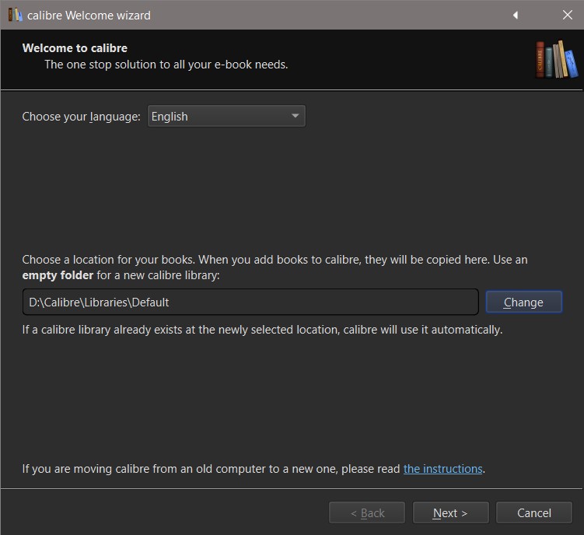Cancel the calibre Welcome wizard
Viewport: 584px width, 535px height.
[534, 513]
